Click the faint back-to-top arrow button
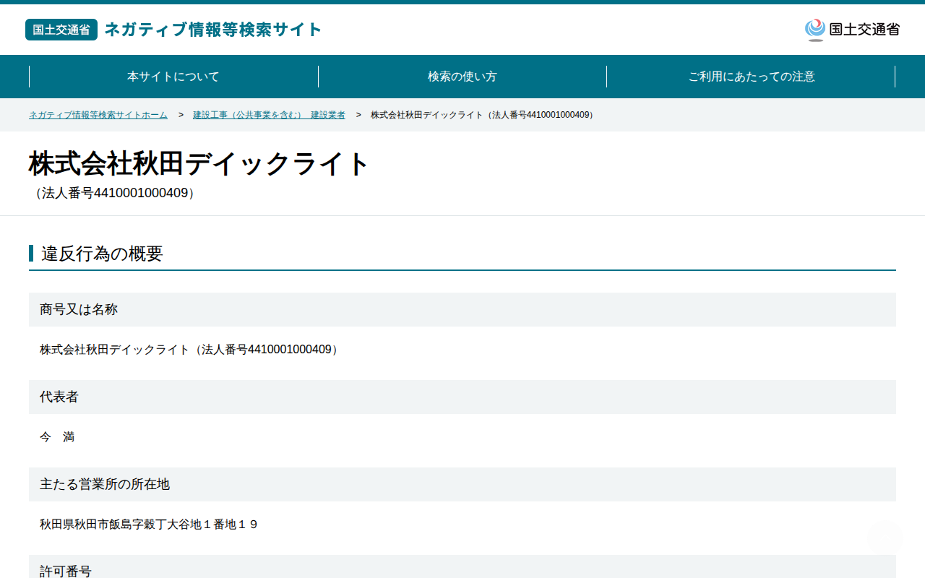 pyautogui.click(x=885, y=537)
